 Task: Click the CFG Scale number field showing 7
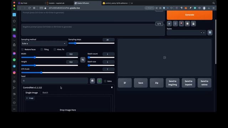pos(108,69)
